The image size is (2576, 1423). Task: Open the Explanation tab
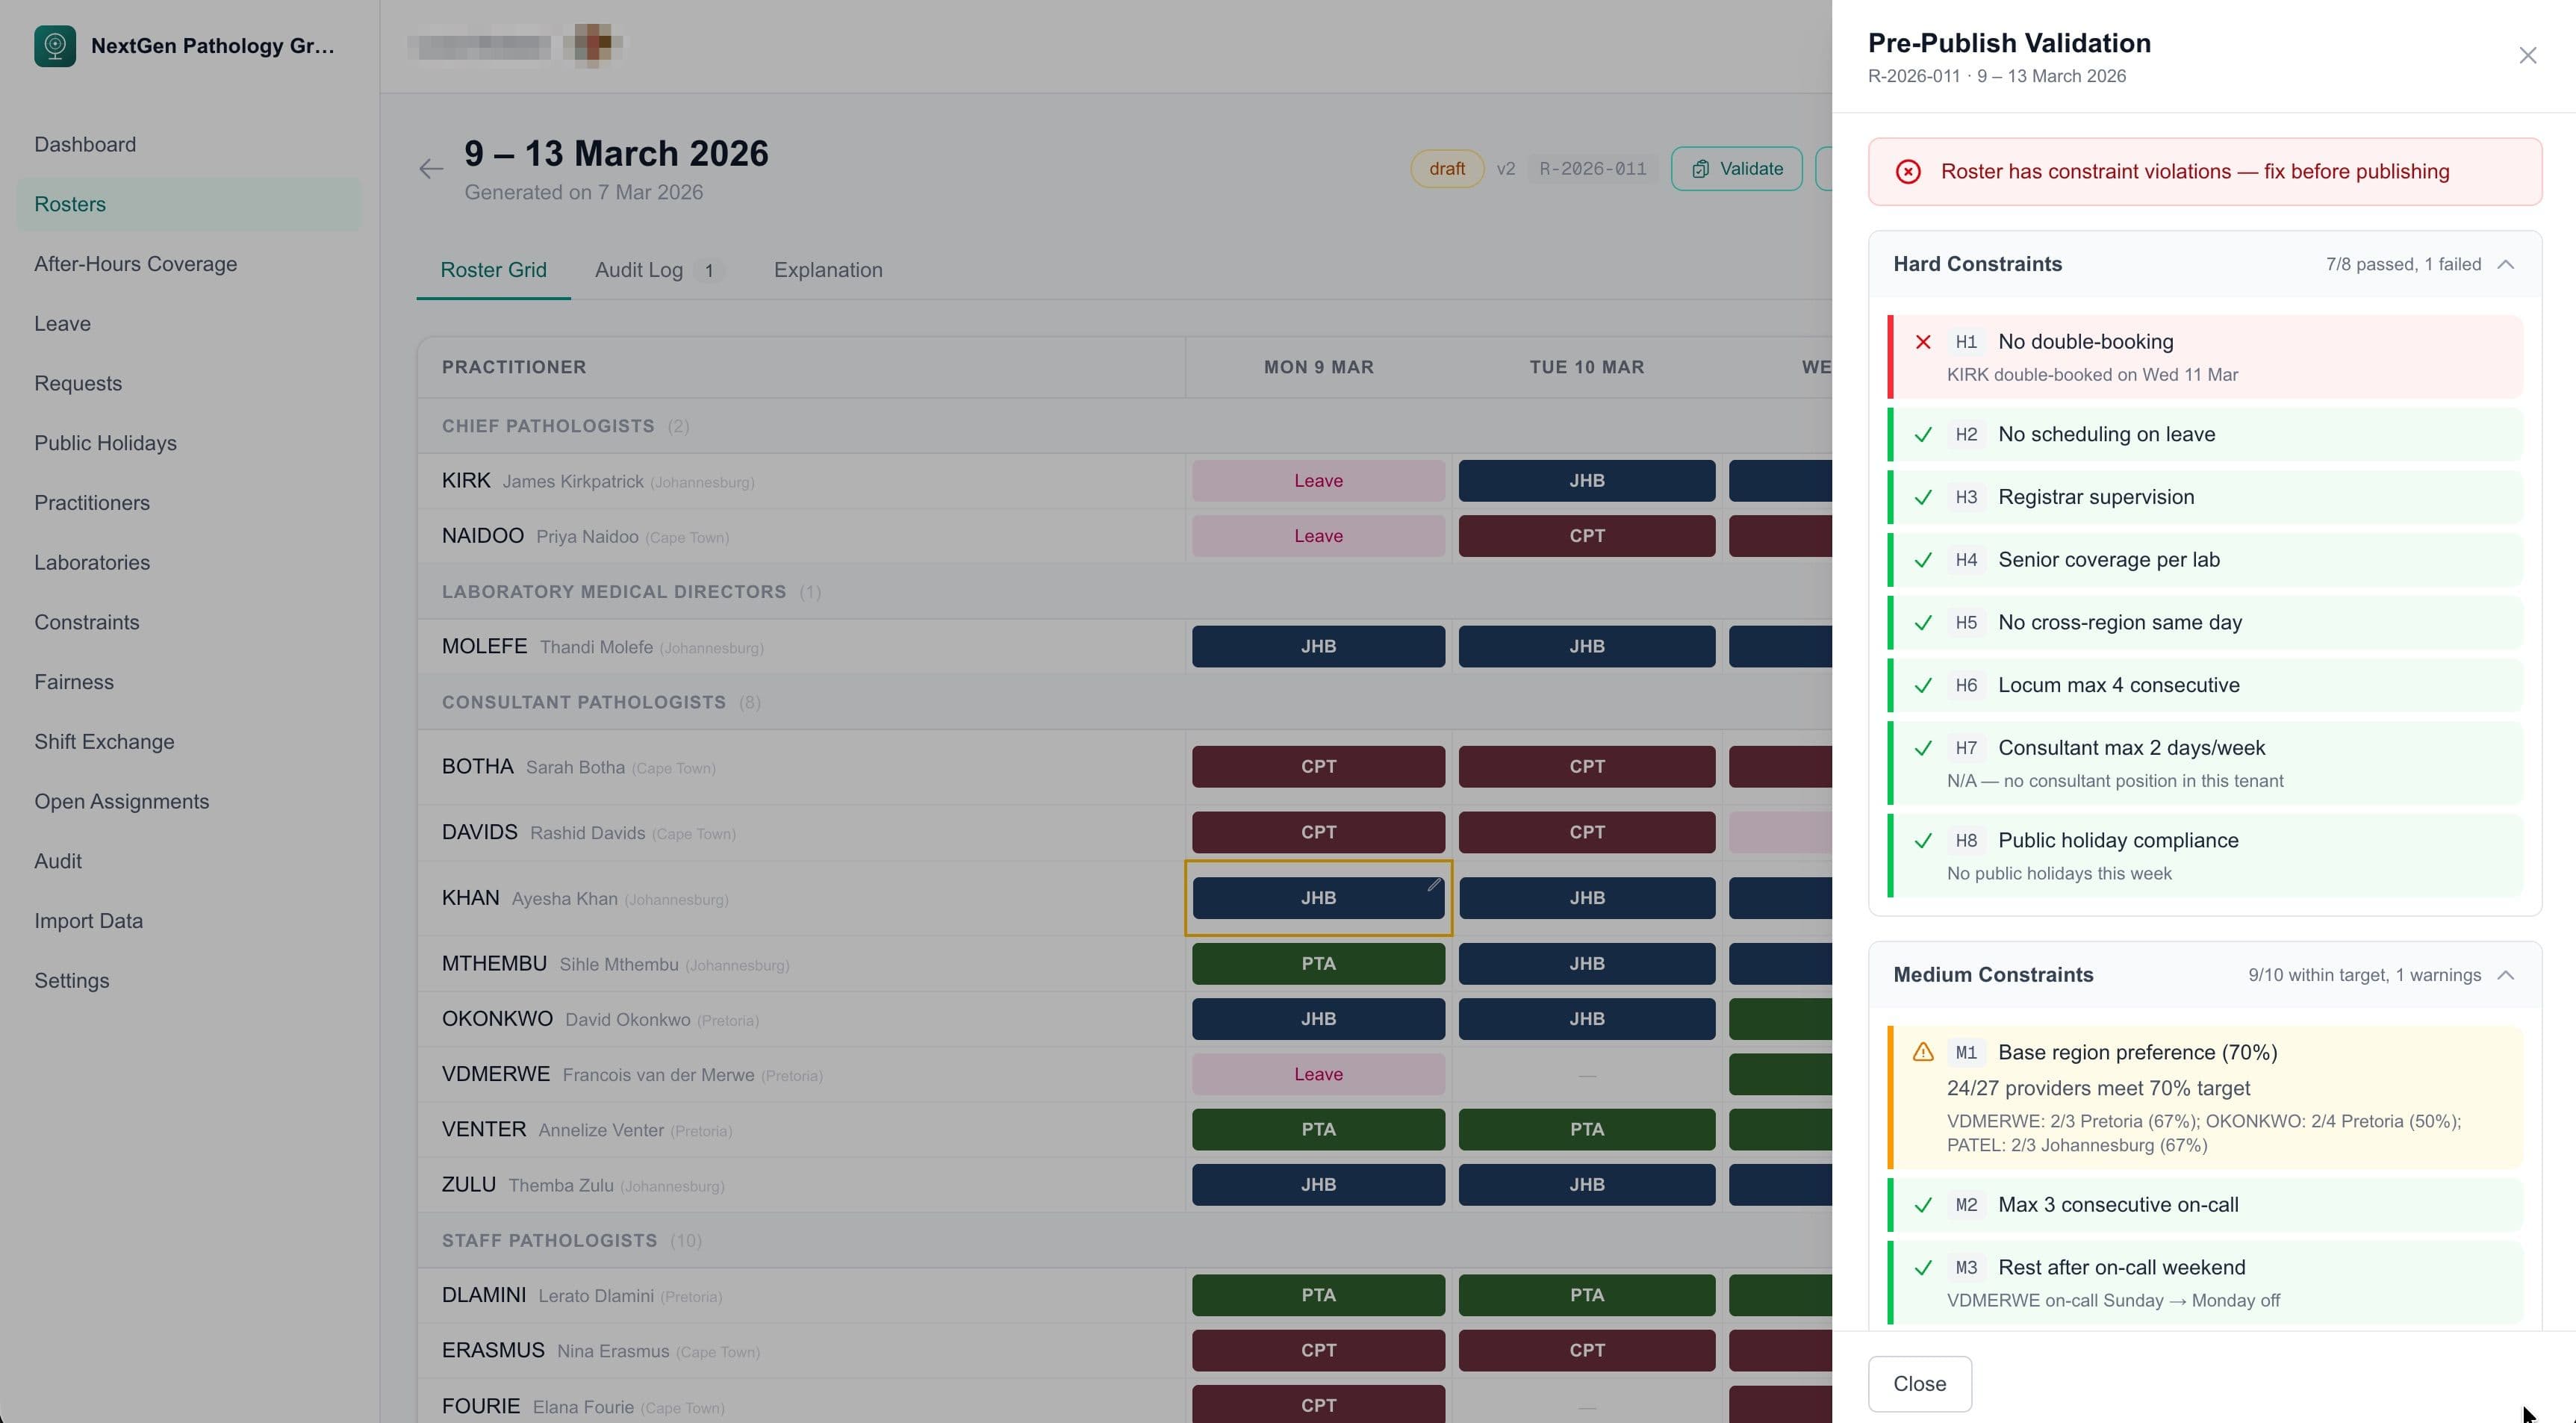[828, 269]
